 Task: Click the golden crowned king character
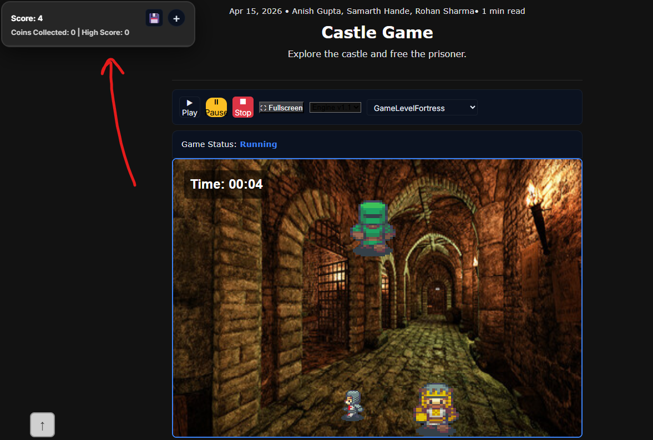point(436,408)
